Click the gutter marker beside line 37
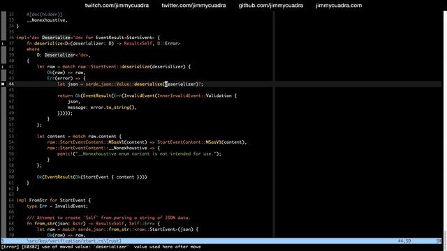 point(3,43)
